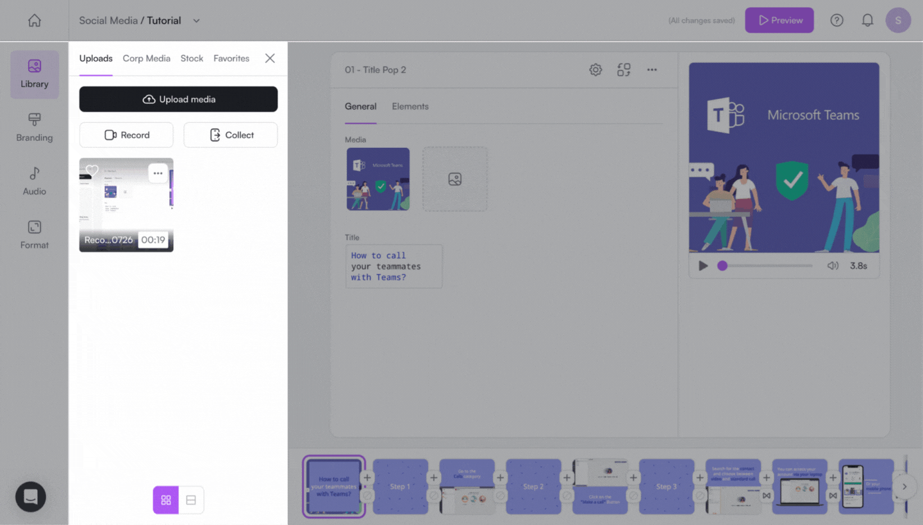Select the 'Or your mobile phone' scene

(867, 487)
